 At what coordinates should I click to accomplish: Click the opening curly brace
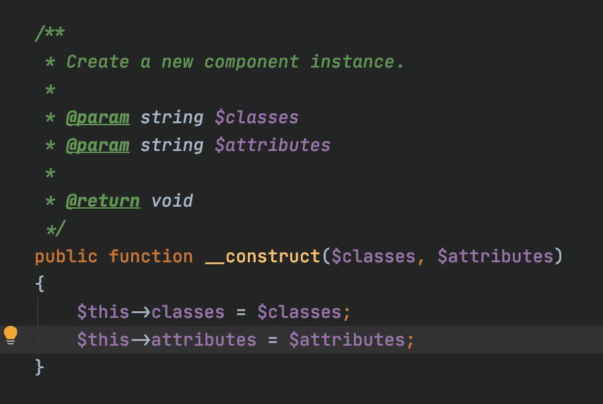(x=39, y=284)
